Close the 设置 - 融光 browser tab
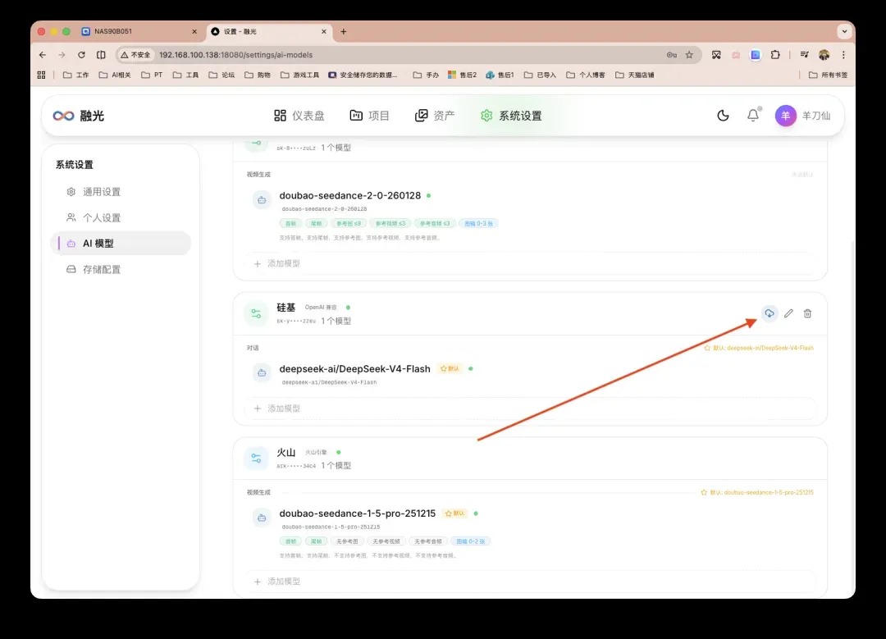This screenshot has width=886, height=639. click(x=324, y=32)
